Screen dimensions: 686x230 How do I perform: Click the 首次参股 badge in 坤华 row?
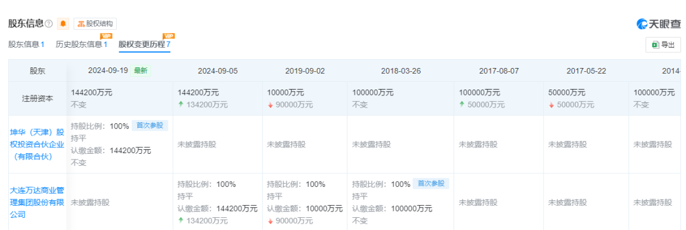point(150,126)
